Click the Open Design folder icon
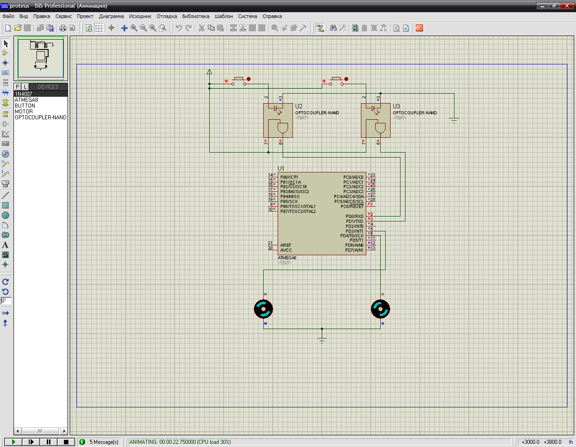 [18, 28]
